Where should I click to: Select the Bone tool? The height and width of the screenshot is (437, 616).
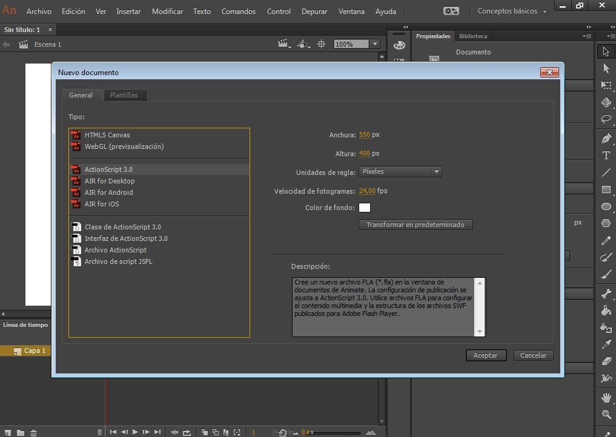click(606, 294)
